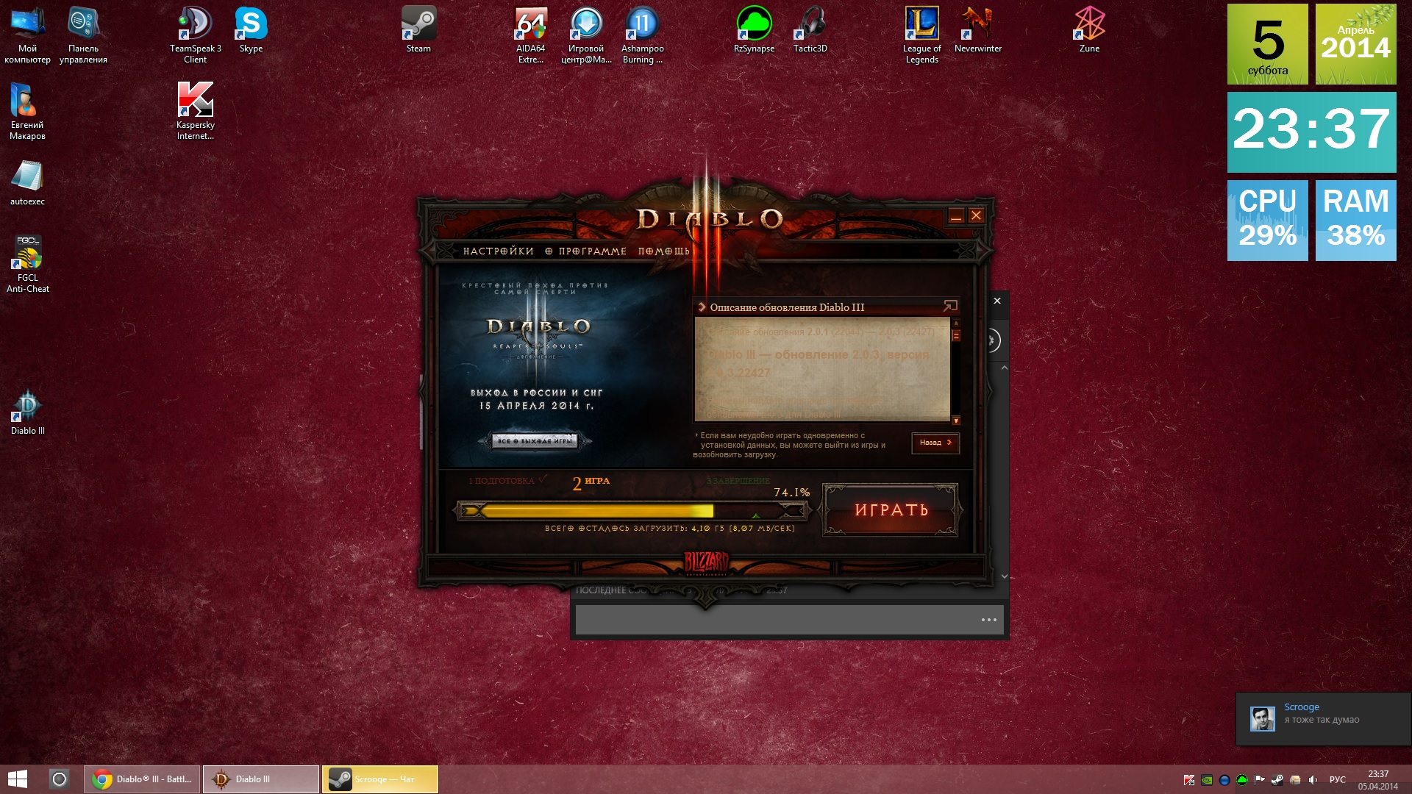Click the Kaspersky tray icon
This screenshot has width=1412, height=794.
click(x=1189, y=780)
